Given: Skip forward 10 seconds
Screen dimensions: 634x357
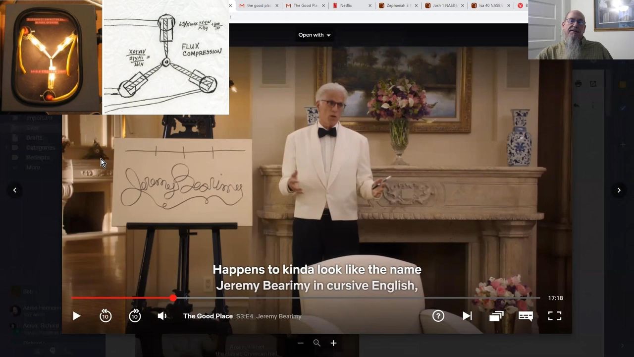Looking at the screenshot, I should pos(135,316).
